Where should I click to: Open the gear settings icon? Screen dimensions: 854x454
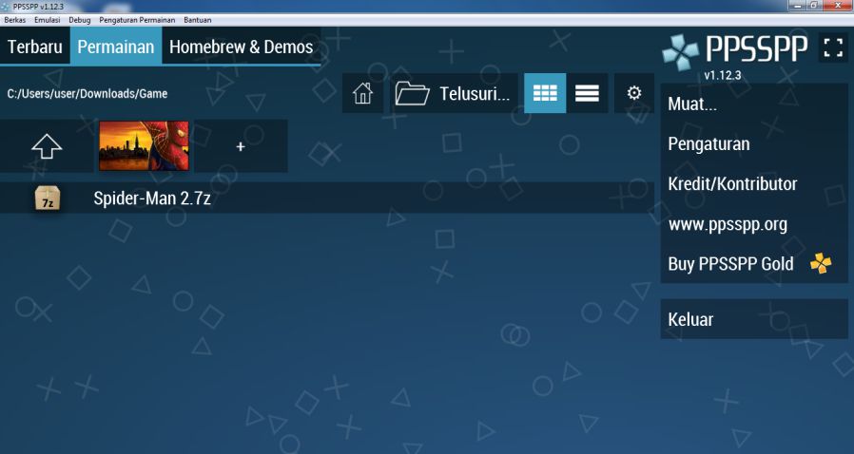(x=634, y=93)
